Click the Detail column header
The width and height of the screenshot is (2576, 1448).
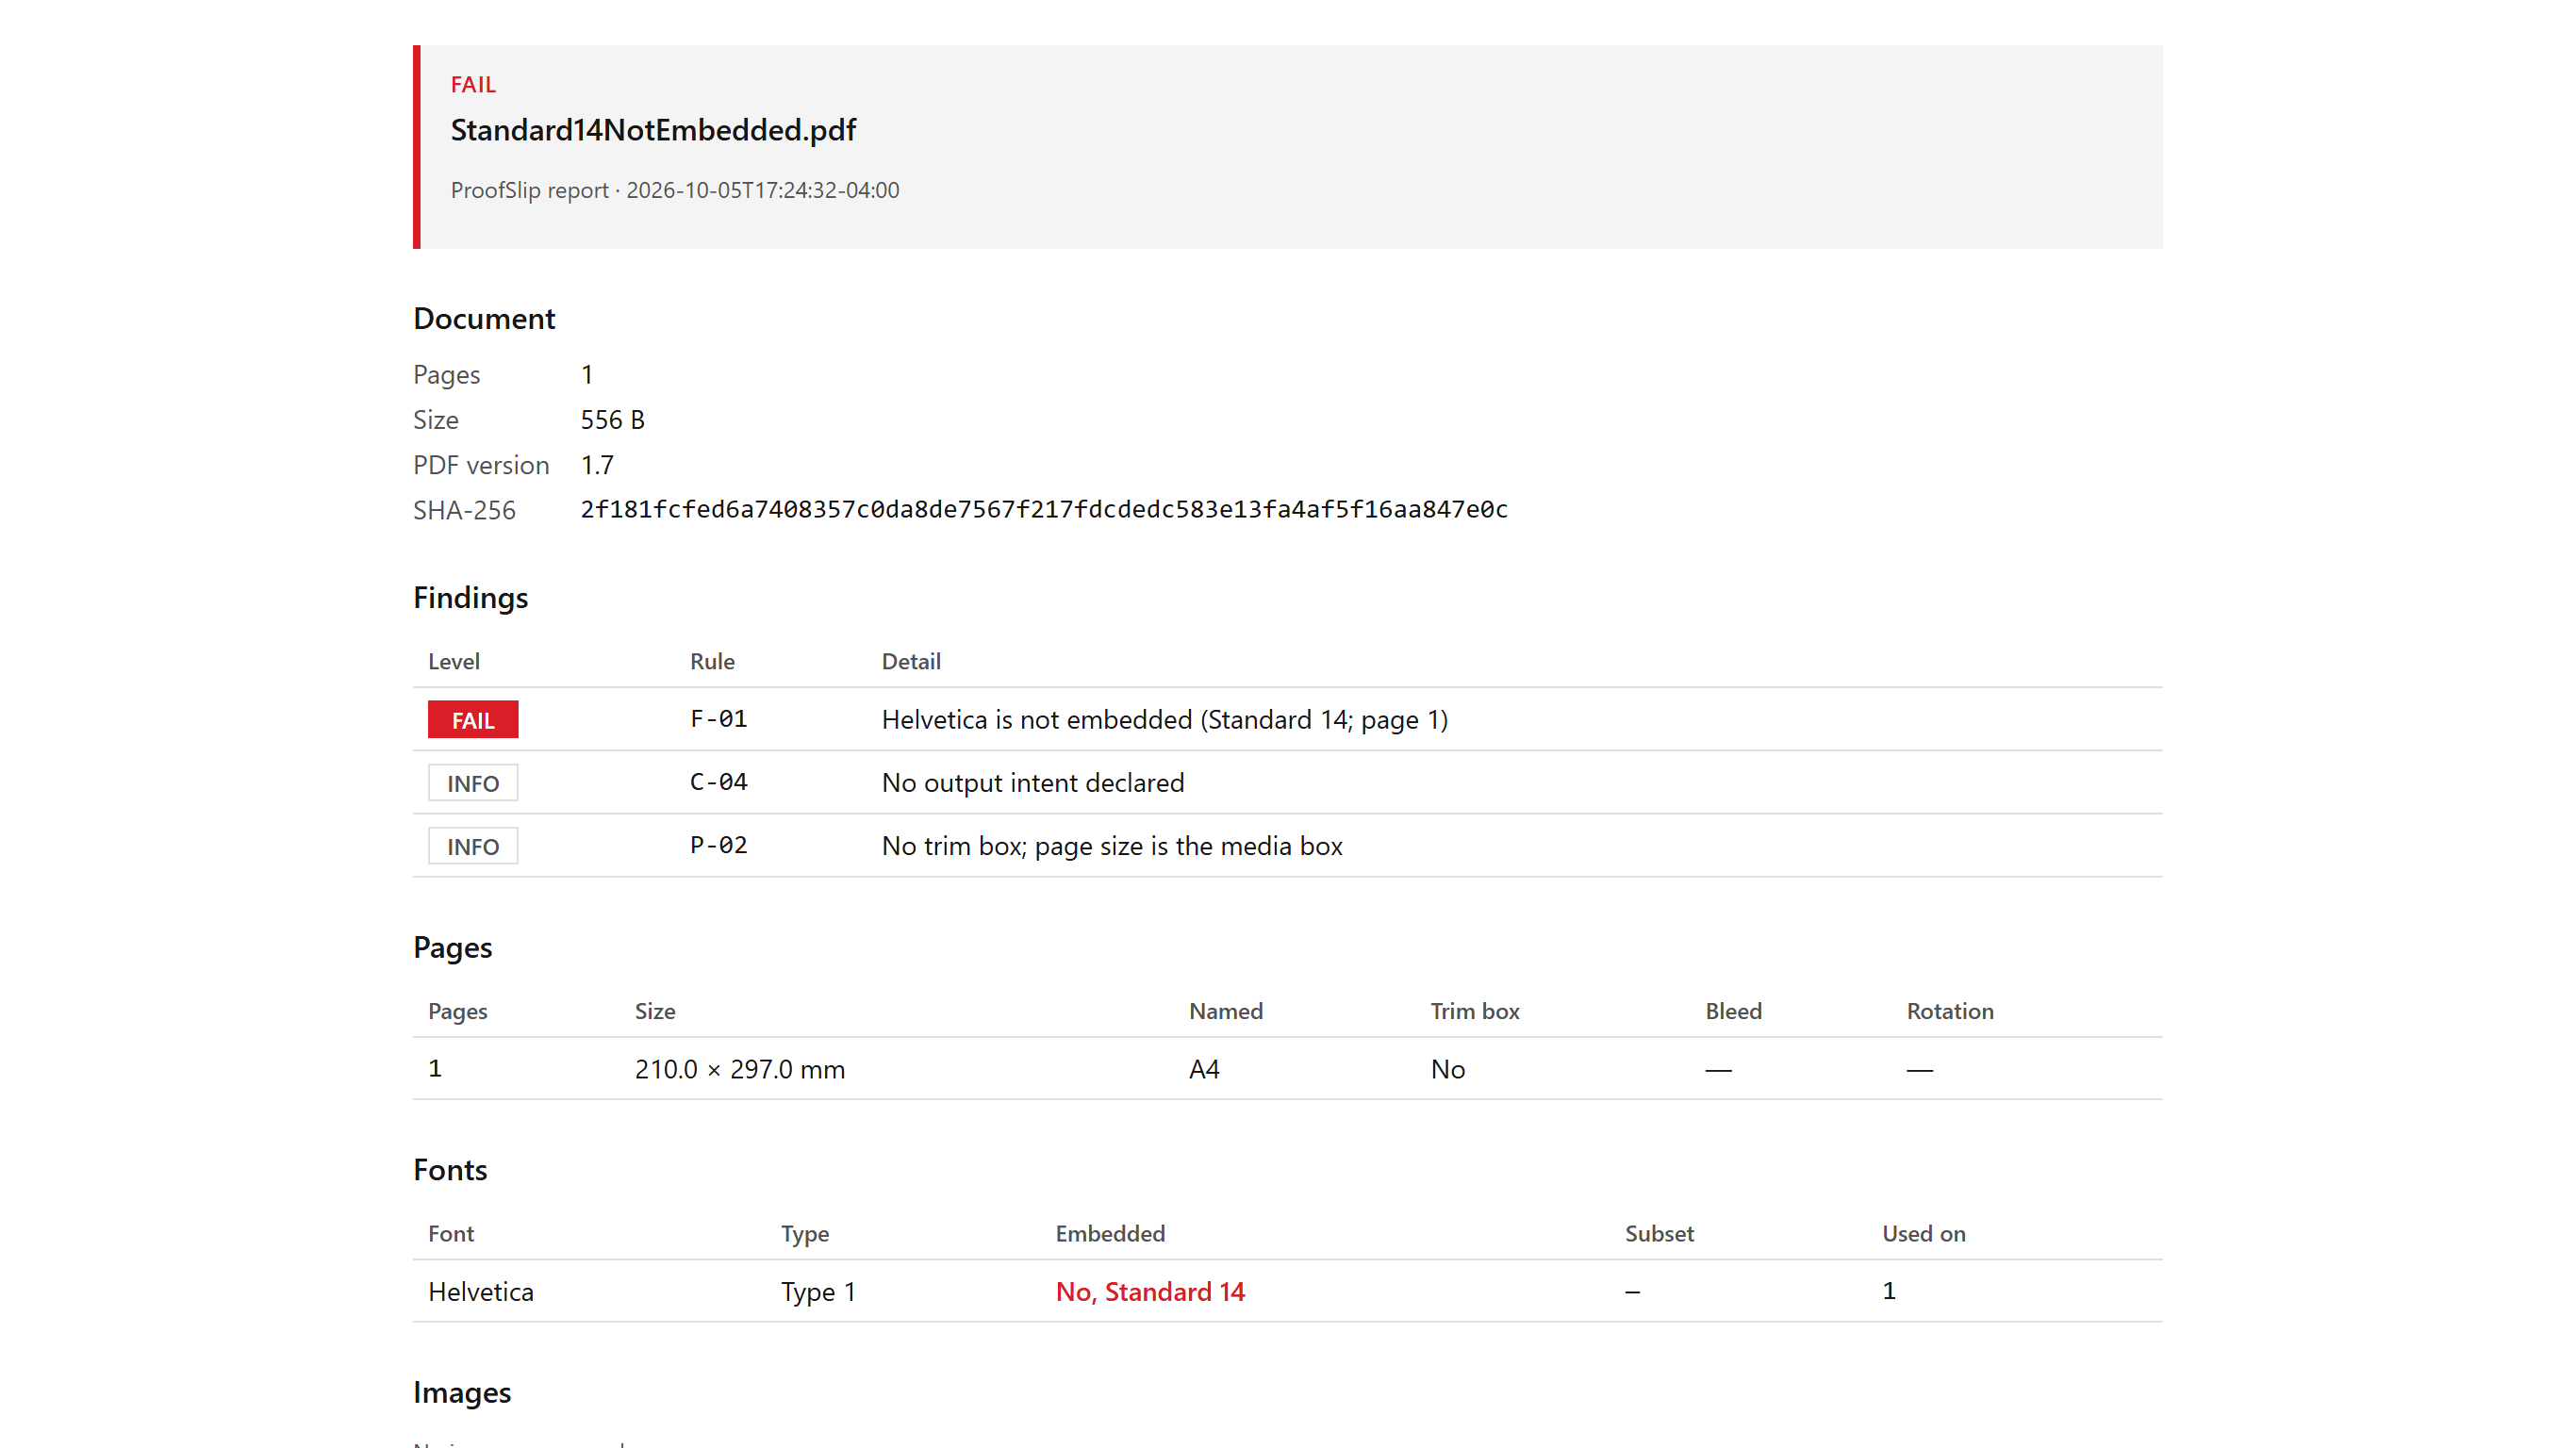pyautogui.click(x=911, y=661)
